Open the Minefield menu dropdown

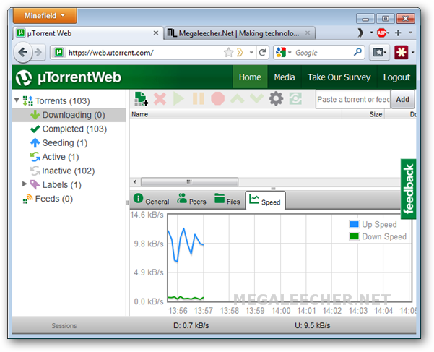tap(45, 16)
